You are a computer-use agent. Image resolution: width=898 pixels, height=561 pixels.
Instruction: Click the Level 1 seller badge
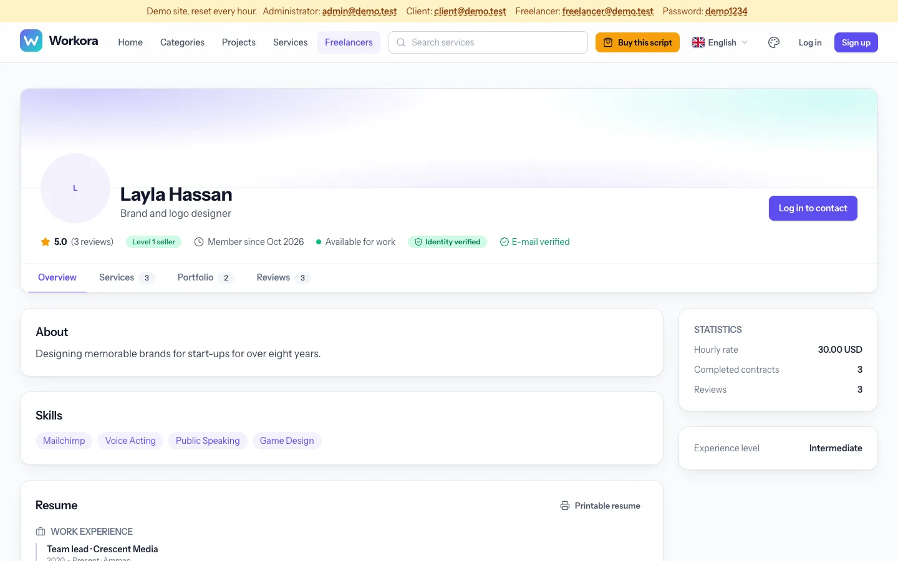pos(153,242)
